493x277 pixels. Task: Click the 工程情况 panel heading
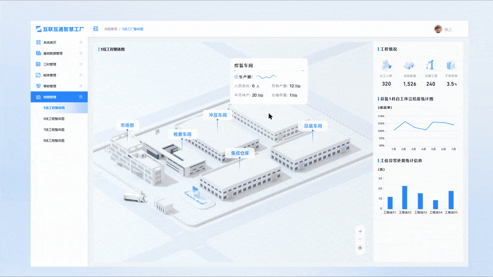[388, 49]
